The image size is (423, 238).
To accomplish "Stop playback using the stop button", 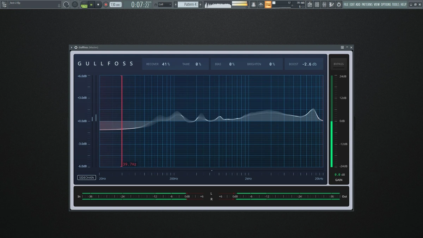I will 98,5.
